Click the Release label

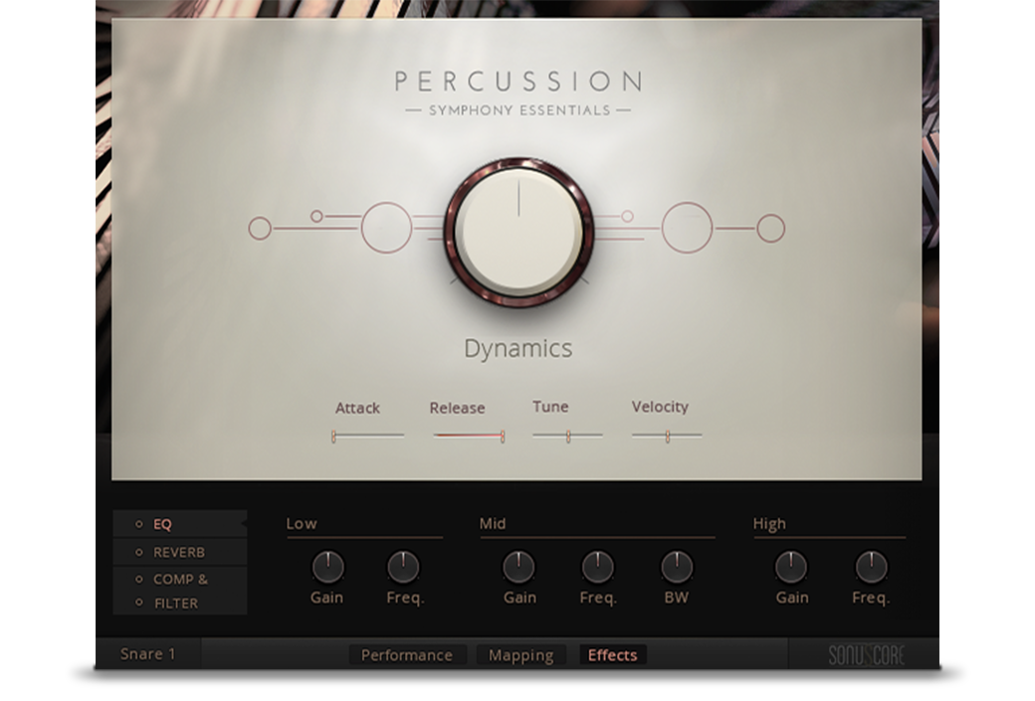click(457, 408)
